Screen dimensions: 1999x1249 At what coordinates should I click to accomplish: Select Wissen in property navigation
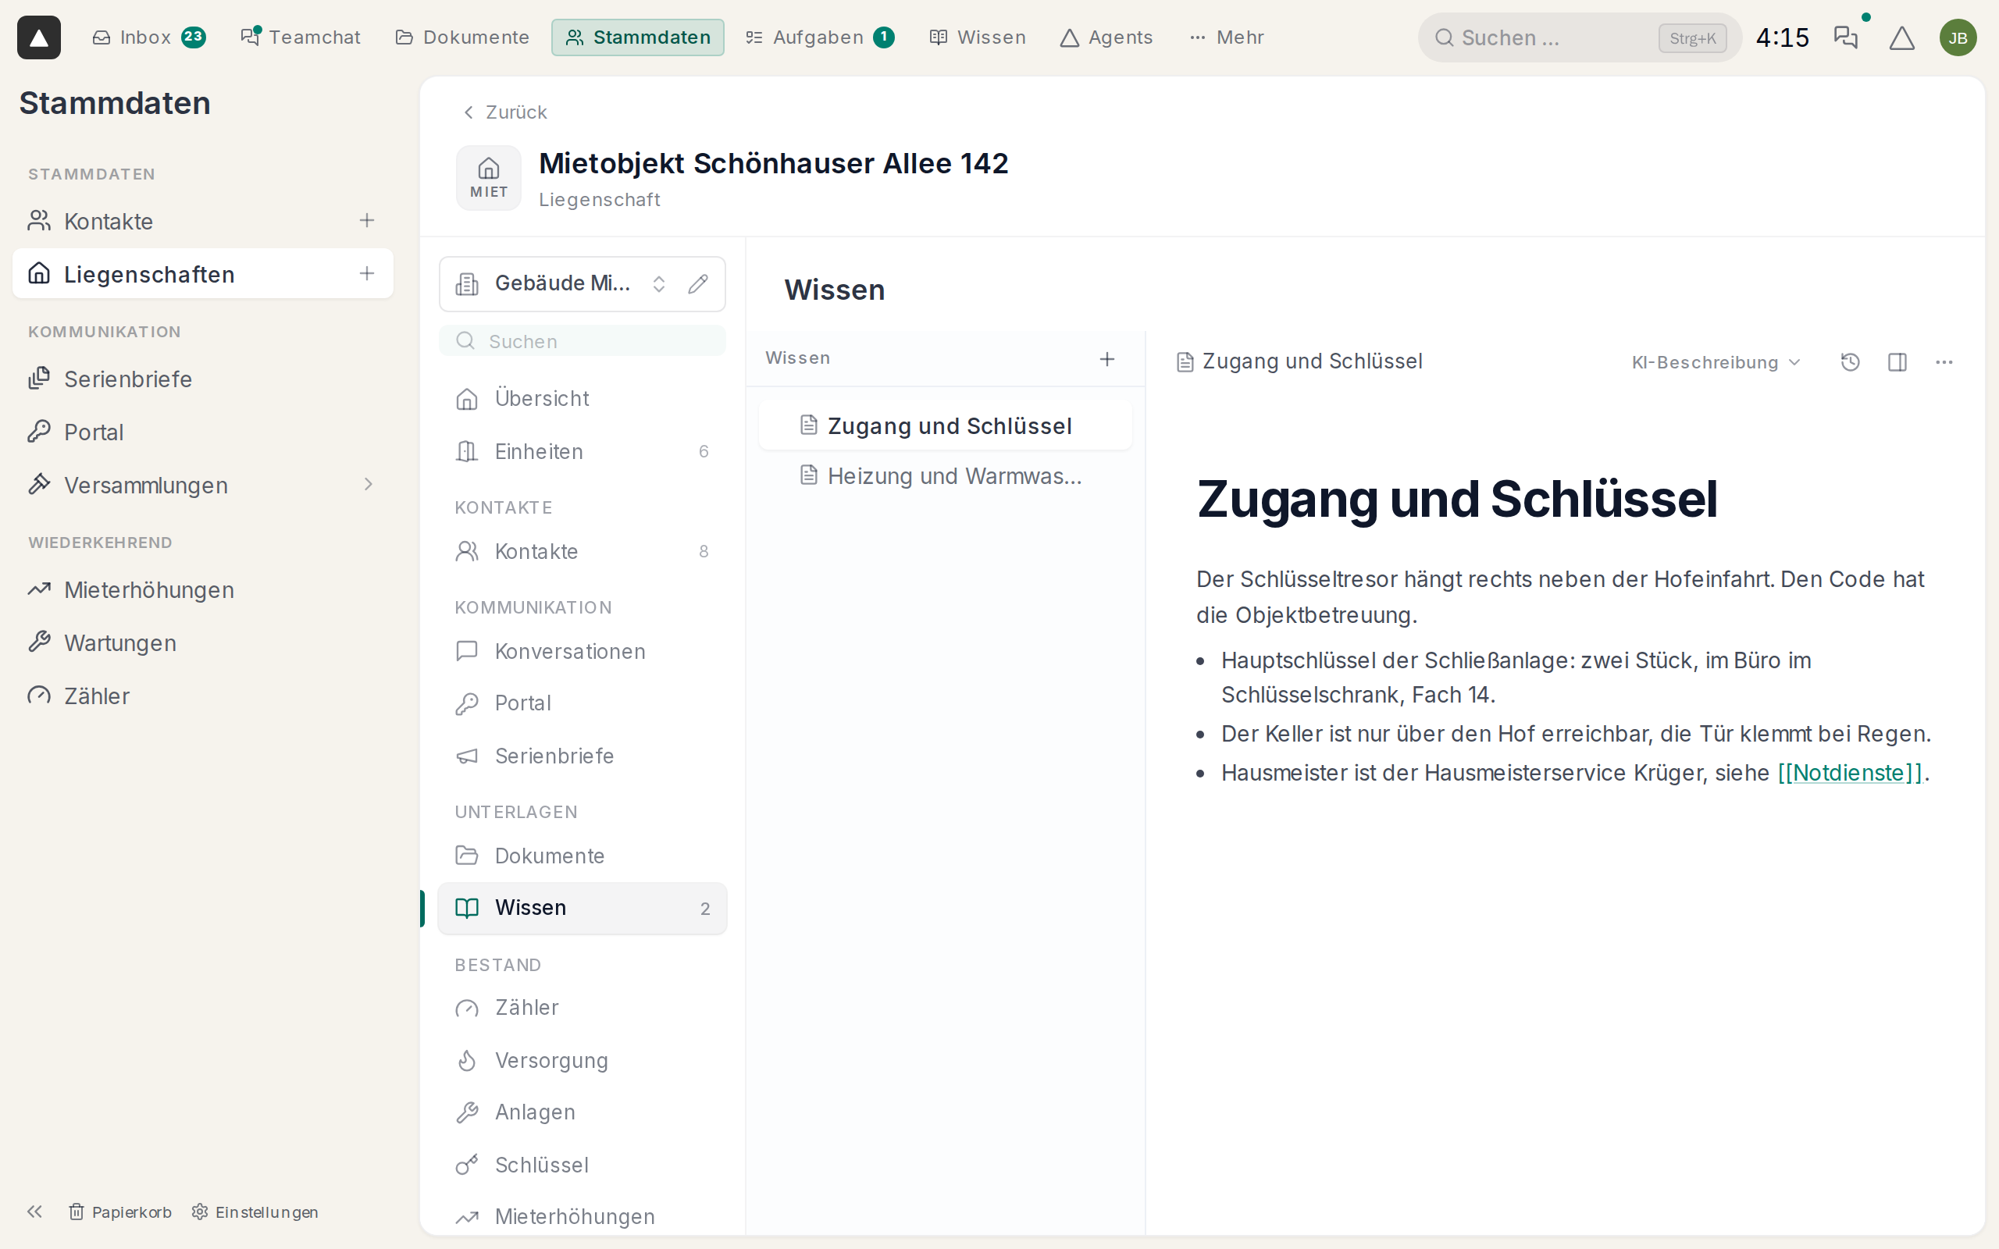(x=583, y=909)
